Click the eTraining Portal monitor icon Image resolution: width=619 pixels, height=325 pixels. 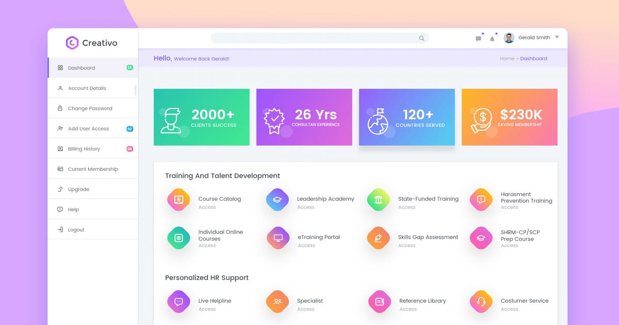click(x=278, y=237)
